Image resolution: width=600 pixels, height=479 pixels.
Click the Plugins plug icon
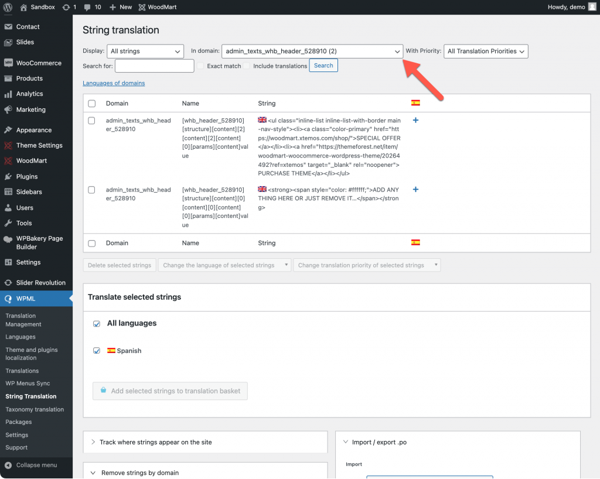click(8, 177)
